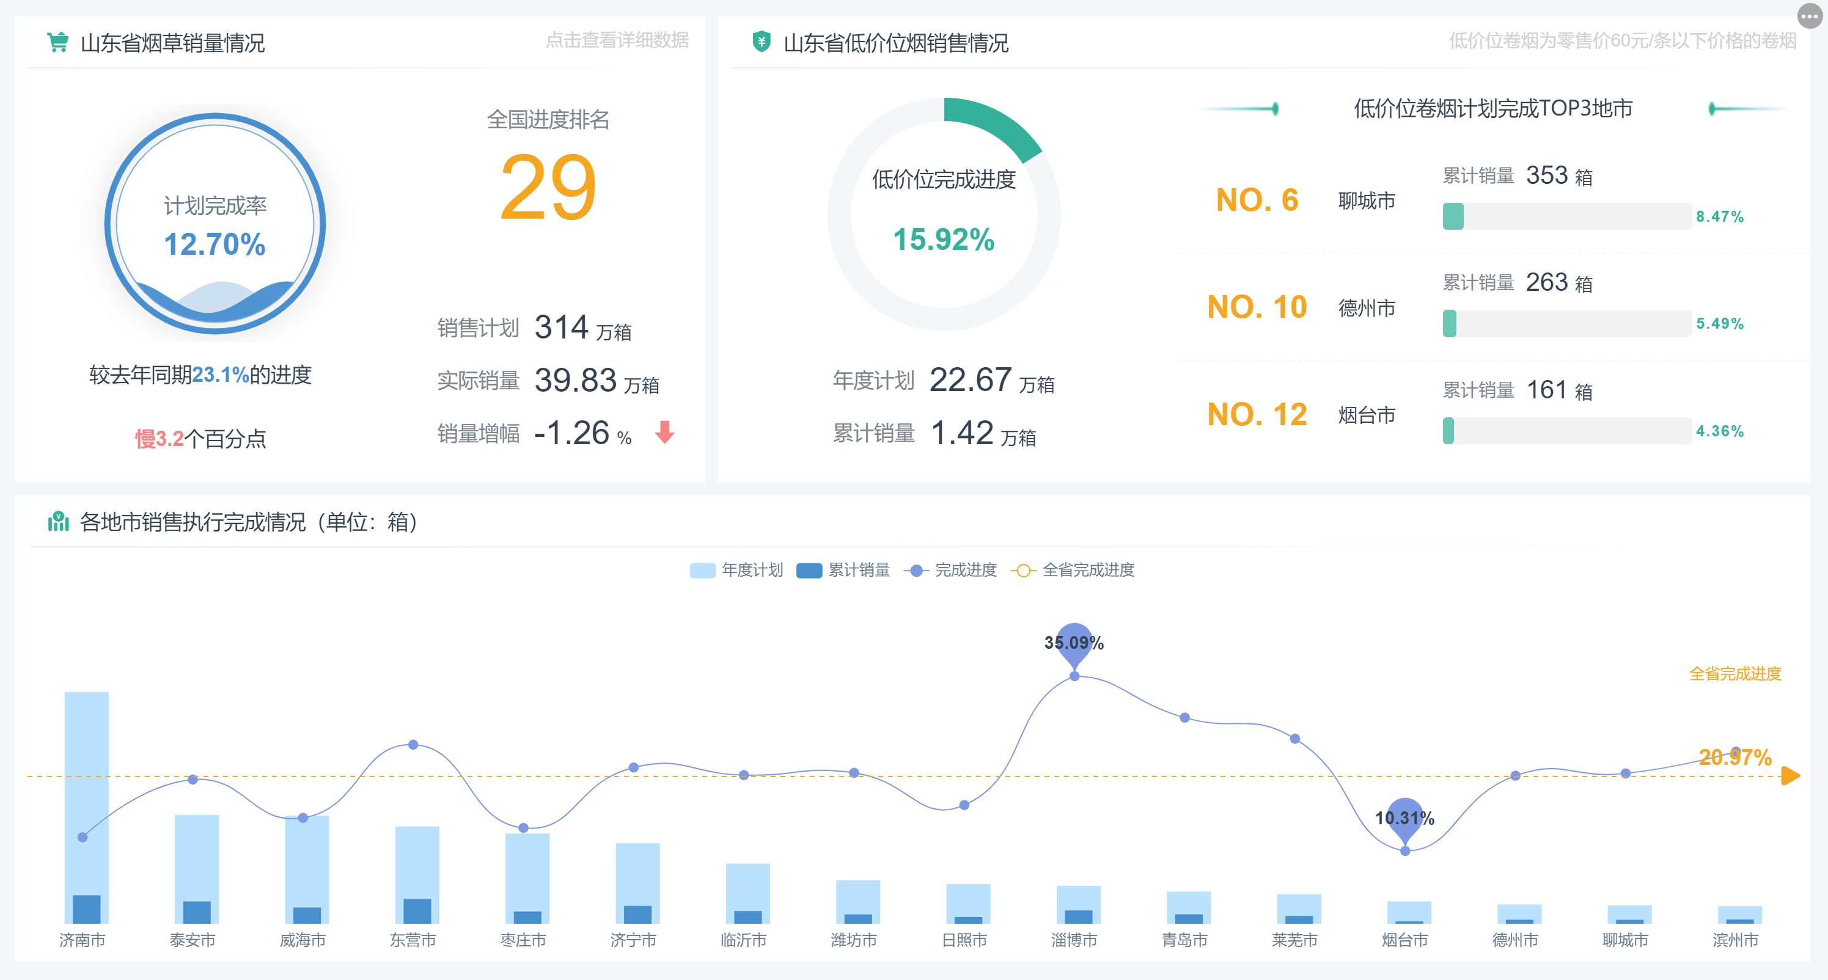Click the 10.31% pin marker above 烟台市
This screenshot has width=1828, height=980.
[1404, 818]
